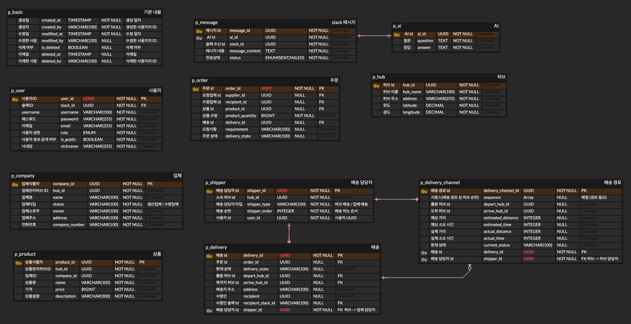Select the key icon in p_delivery_channel's shipper_id row
Screen dimensions: 631x324
click(x=424, y=259)
